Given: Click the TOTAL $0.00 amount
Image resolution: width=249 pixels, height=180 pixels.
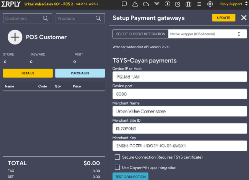Looking at the screenshot, I should tap(92, 163).
